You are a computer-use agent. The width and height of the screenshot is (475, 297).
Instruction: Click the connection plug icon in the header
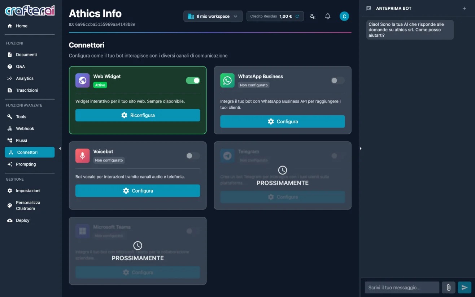(x=313, y=16)
